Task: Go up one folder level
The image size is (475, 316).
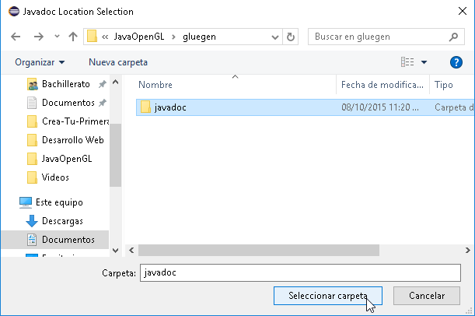Action: pos(73,37)
